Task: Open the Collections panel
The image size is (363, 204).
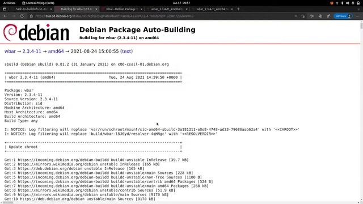Action: pyautogui.click(x=320, y=16)
